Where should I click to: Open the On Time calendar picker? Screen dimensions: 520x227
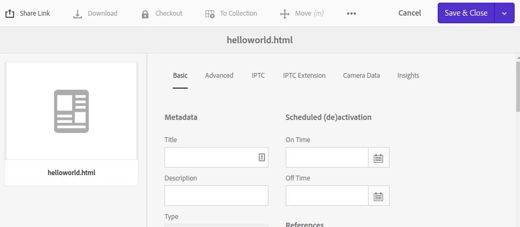coord(378,158)
